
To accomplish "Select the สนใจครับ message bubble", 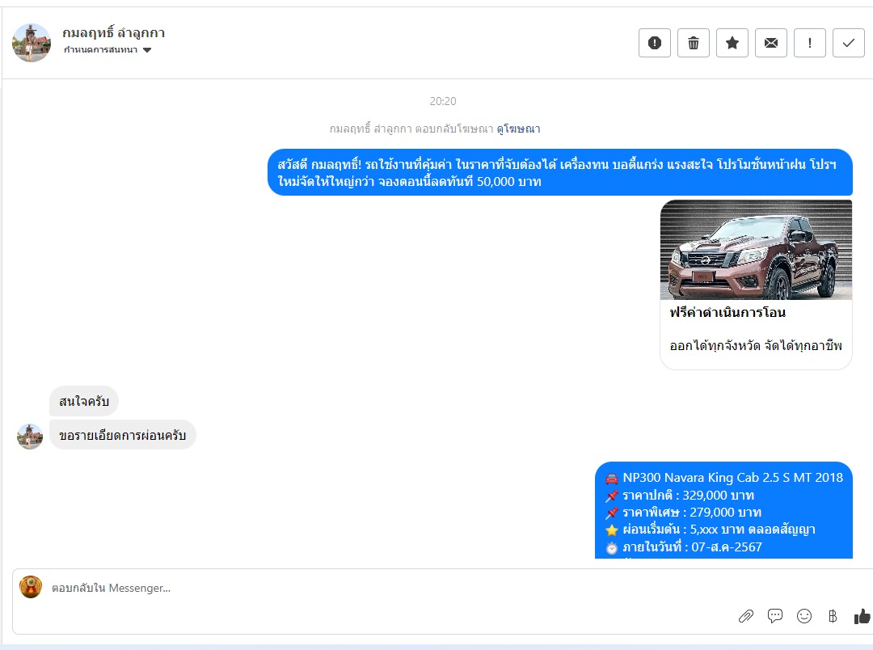I will click(84, 401).
